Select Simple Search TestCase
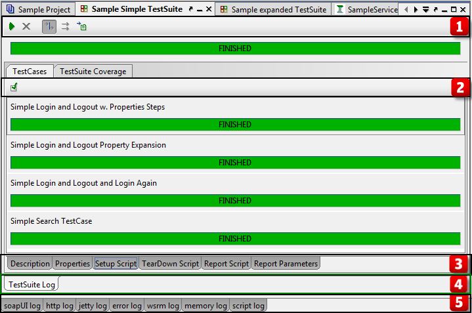 [51, 221]
